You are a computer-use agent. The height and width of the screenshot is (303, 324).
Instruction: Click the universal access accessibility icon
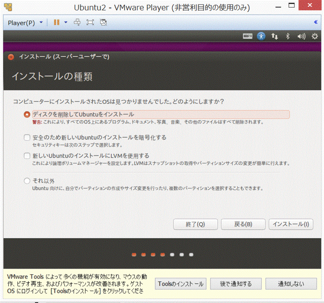261,36
